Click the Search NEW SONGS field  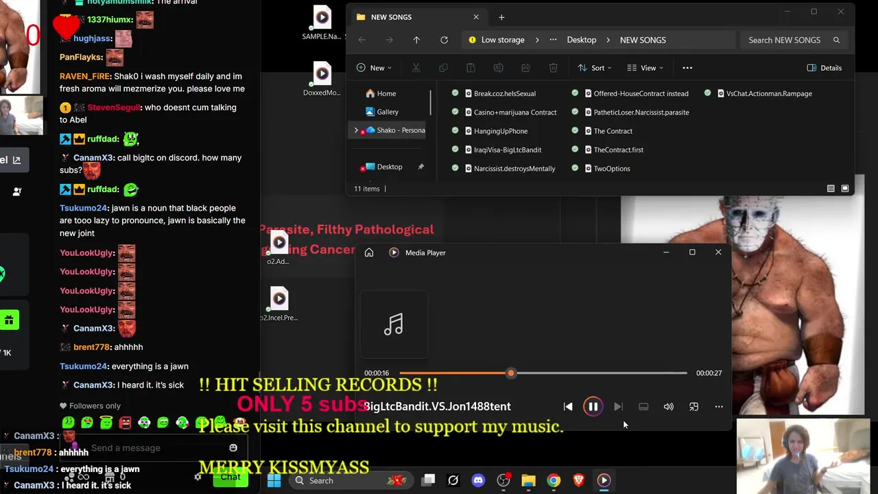pyautogui.click(x=794, y=40)
